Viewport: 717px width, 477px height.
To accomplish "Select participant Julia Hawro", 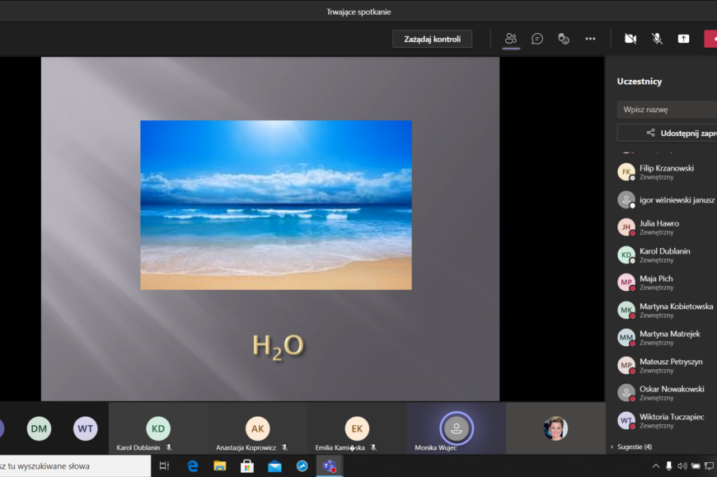I will click(x=667, y=227).
